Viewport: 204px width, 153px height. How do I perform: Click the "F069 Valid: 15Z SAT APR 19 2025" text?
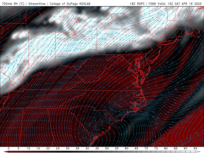point(175,4)
